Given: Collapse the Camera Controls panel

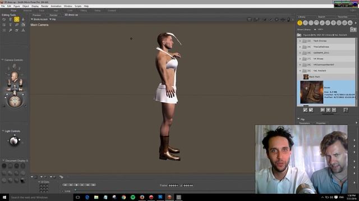Looking at the screenshot, I should pyautogui.click(x=2, y=60).
